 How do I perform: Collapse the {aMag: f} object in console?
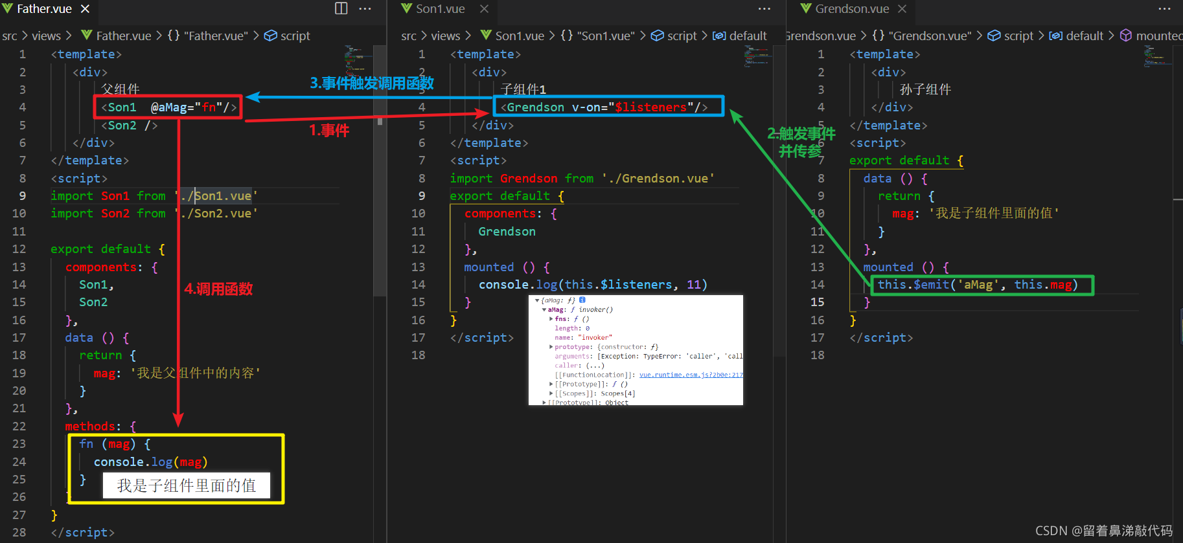point(537,300)
